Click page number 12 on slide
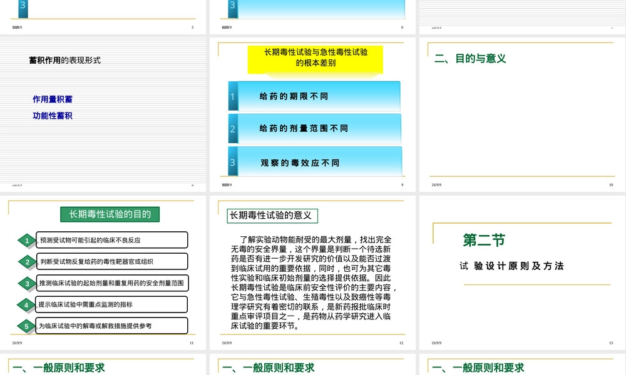Image resolution: width=626 pixels, height=375 pixels. coord(401,342)
